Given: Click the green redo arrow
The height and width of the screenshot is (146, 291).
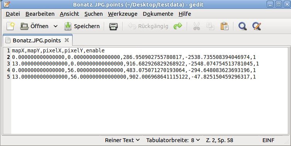Looking at the screenshot, I should (178, 26).
